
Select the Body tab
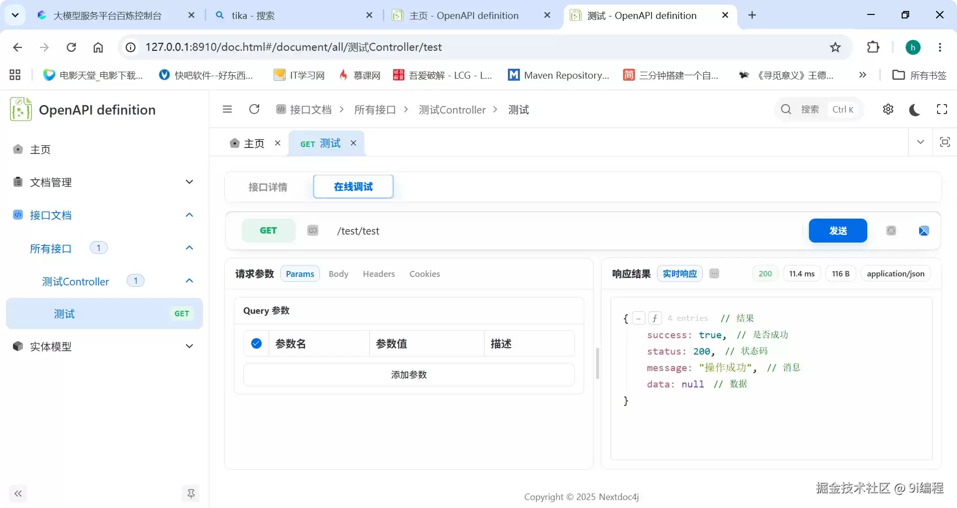[338, 273]
